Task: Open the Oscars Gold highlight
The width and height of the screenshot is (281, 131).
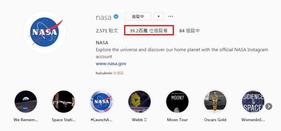Action: coord(215,102)
